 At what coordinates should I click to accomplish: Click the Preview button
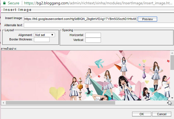pyautogui.click(x=147, y=19)
